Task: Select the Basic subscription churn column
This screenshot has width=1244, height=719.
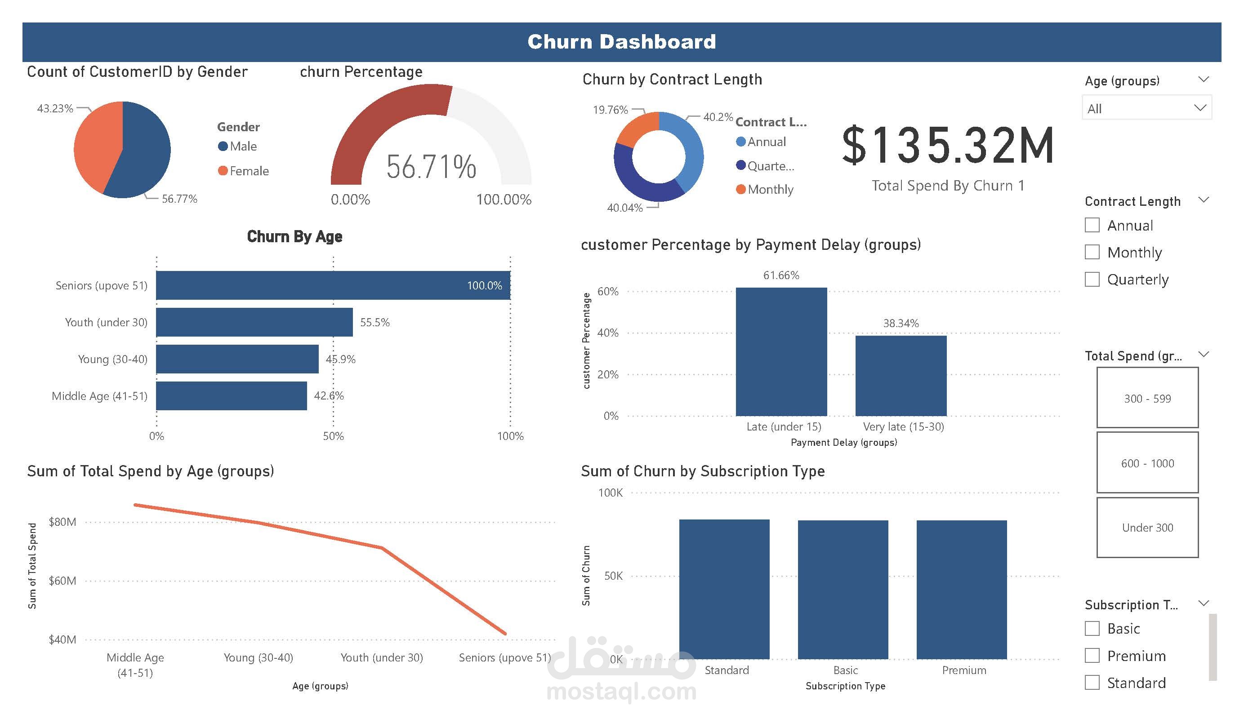Action: pos(843,590)
